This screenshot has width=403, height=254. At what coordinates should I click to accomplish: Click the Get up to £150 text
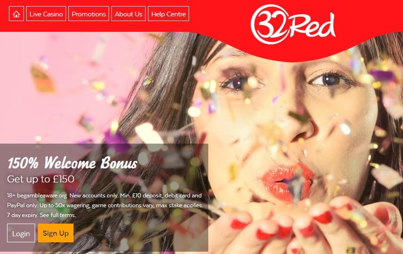41,179
